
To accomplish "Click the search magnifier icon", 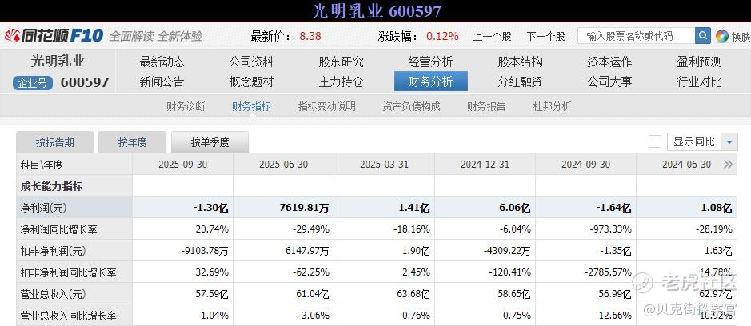I will click(703, 36).
